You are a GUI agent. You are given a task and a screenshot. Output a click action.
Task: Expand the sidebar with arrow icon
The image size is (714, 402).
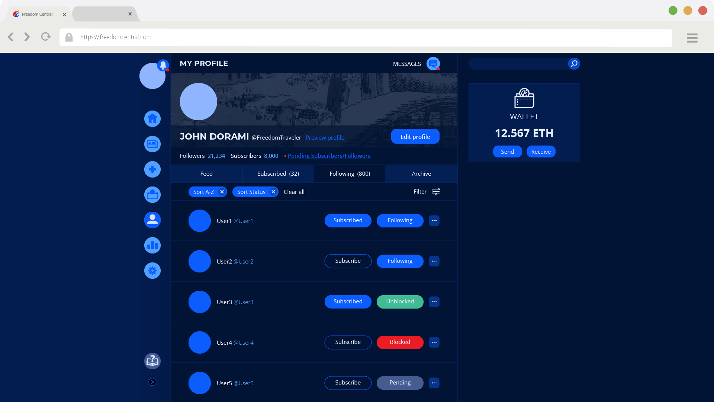[152, 382]
